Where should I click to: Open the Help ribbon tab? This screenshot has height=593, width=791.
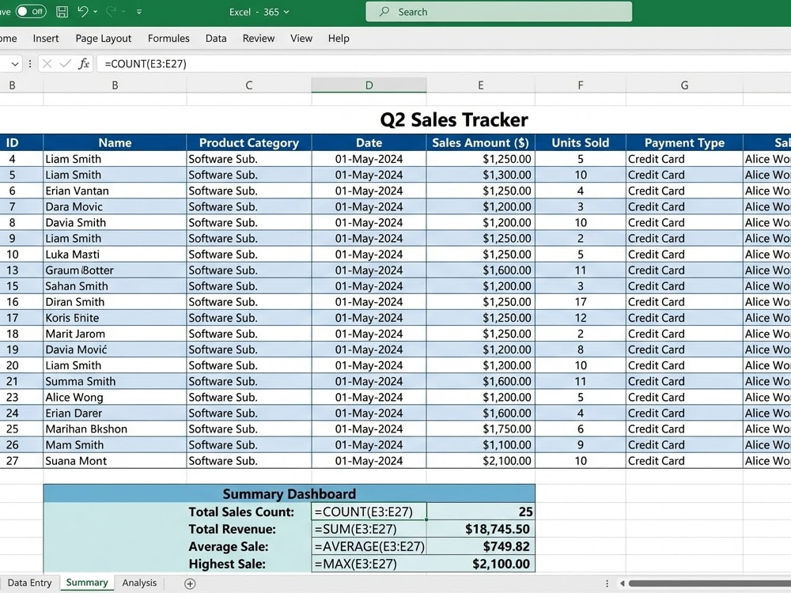(x=339, y=38)
